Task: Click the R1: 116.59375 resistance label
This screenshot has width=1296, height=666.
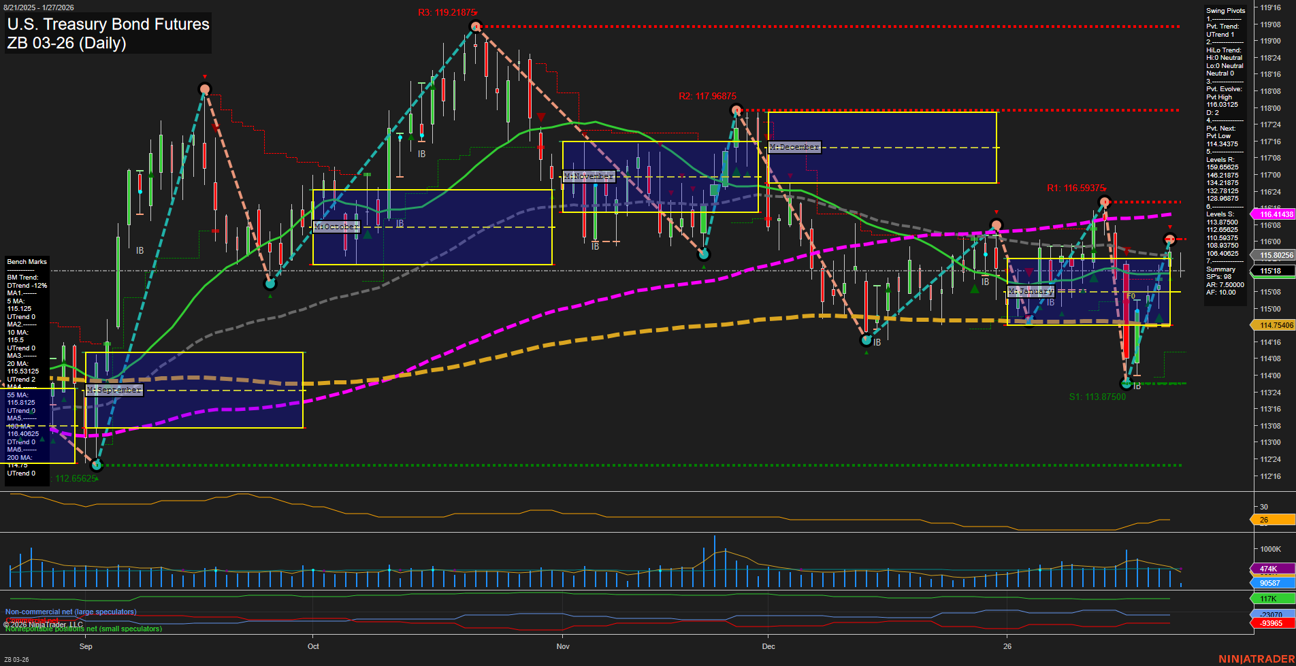Action: 1078,186
